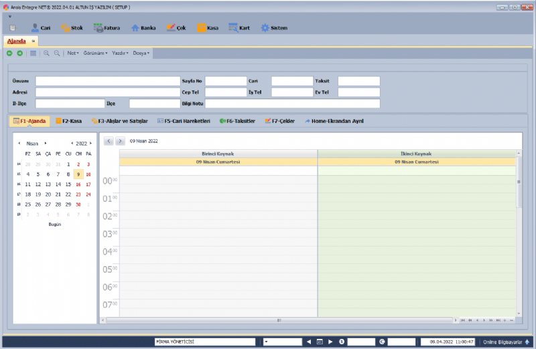Go to previous year in mini calendar
The width and height of the screenshot is (536, 349).
[x=72, y=143]
